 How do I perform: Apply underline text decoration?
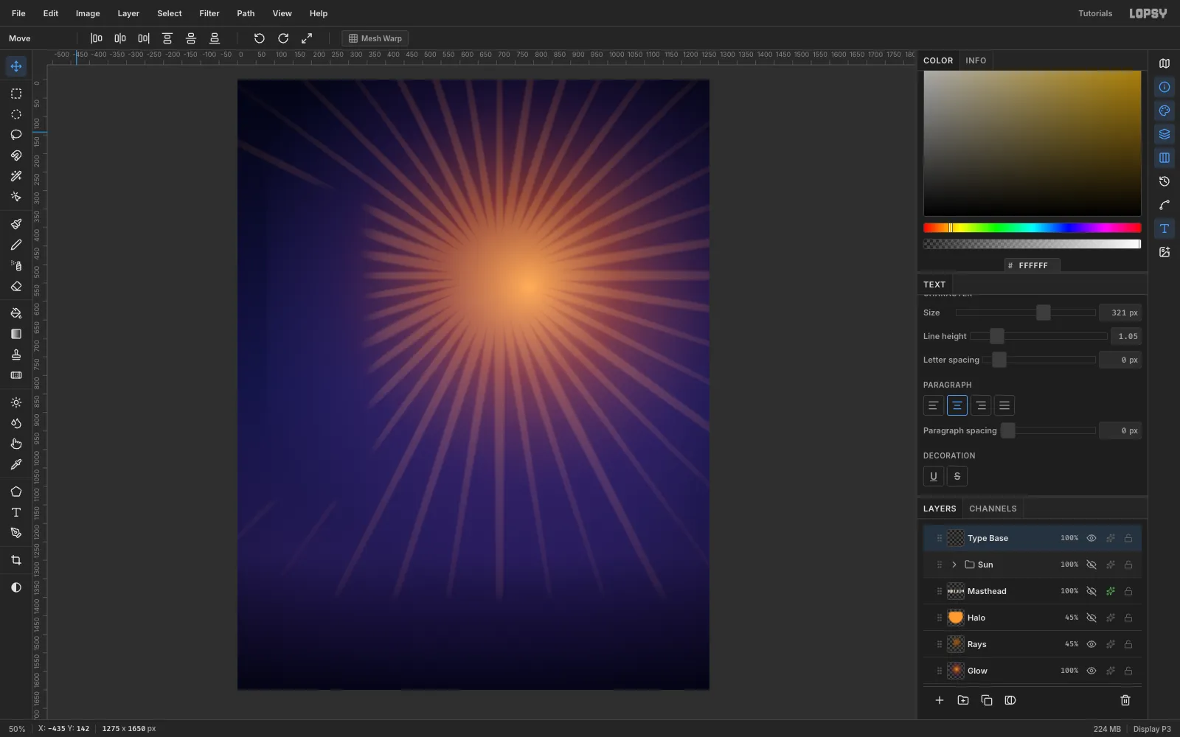click(x=934, y=476)
